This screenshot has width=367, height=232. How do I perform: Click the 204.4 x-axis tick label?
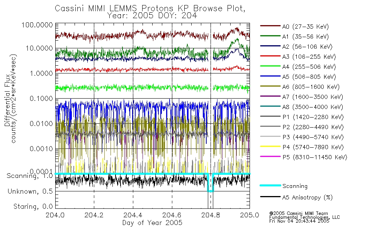click(133, 215)
